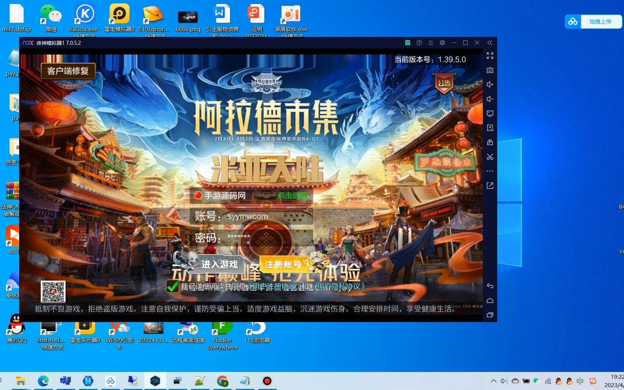Open Nox hamburger menu in title bar
The width and height of the screenshot is (624, 390).
pos(431,43)
